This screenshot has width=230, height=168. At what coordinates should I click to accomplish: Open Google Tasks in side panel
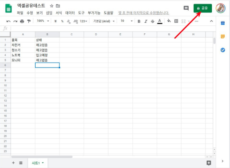223,50
